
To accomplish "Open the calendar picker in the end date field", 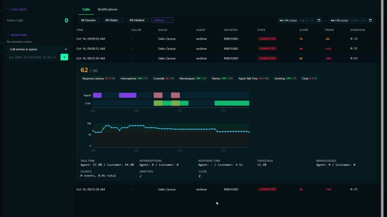I will tap(370, 20).
